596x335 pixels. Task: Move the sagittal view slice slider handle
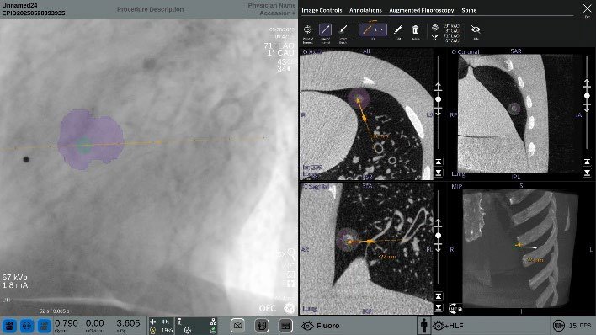point(439,236)
